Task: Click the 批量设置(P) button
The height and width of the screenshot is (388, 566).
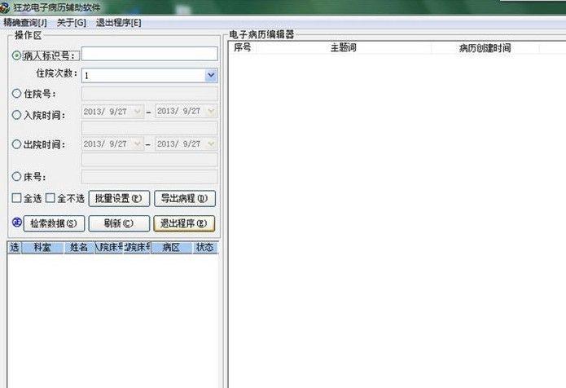Action: point(119,198)
